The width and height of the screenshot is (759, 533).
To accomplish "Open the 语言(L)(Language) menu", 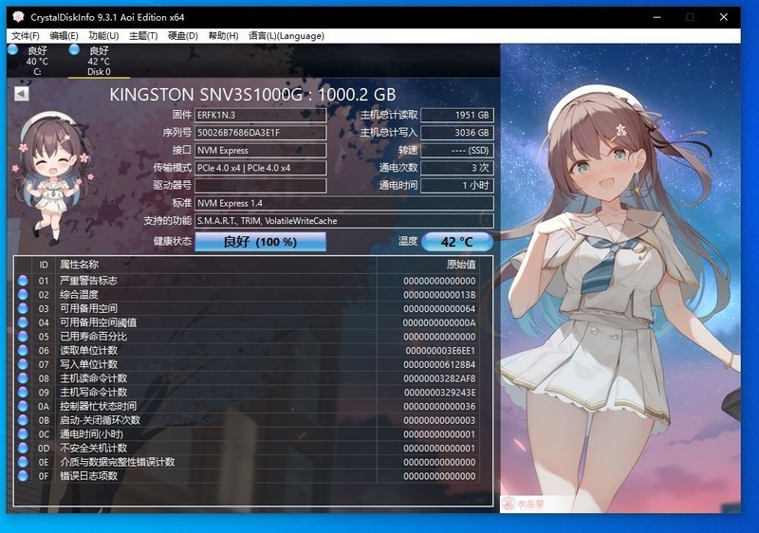I will (286, 36).
